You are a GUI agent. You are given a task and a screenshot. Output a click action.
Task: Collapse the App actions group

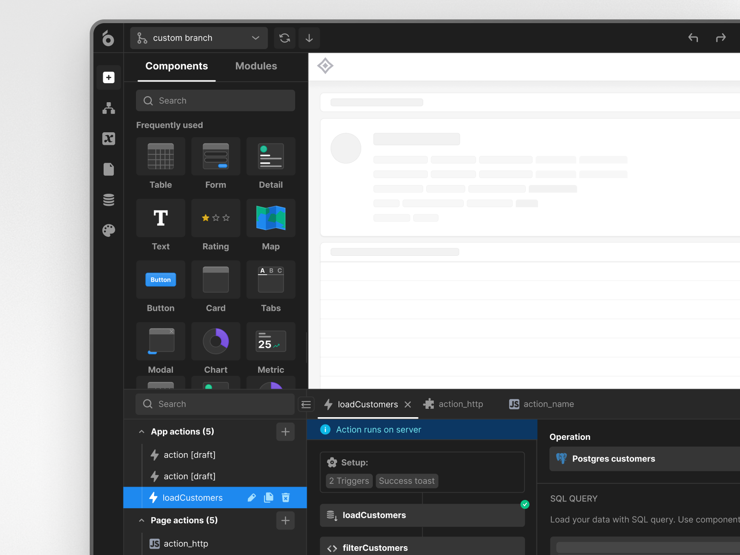pos(142,432)
